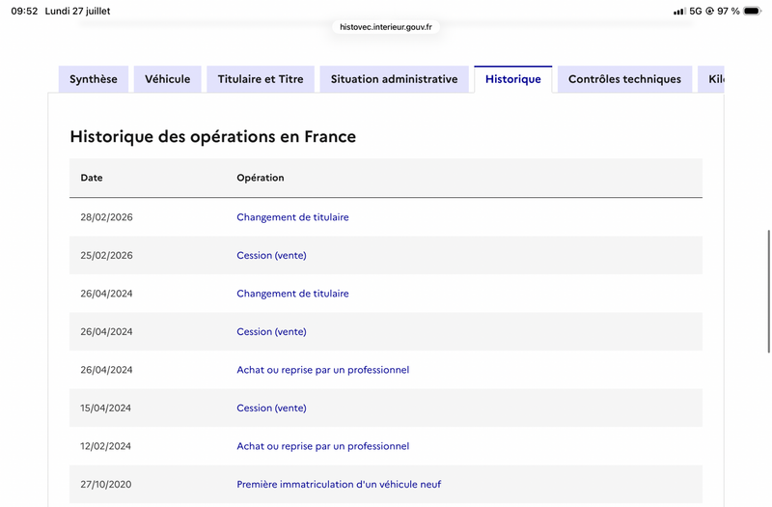
Task: Tap the 97 % battery percentage
Action: pos(729,11)
